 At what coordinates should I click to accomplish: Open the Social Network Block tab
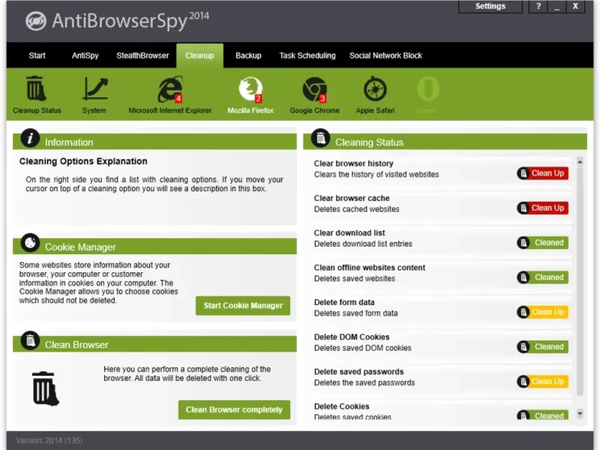point(385,55)
